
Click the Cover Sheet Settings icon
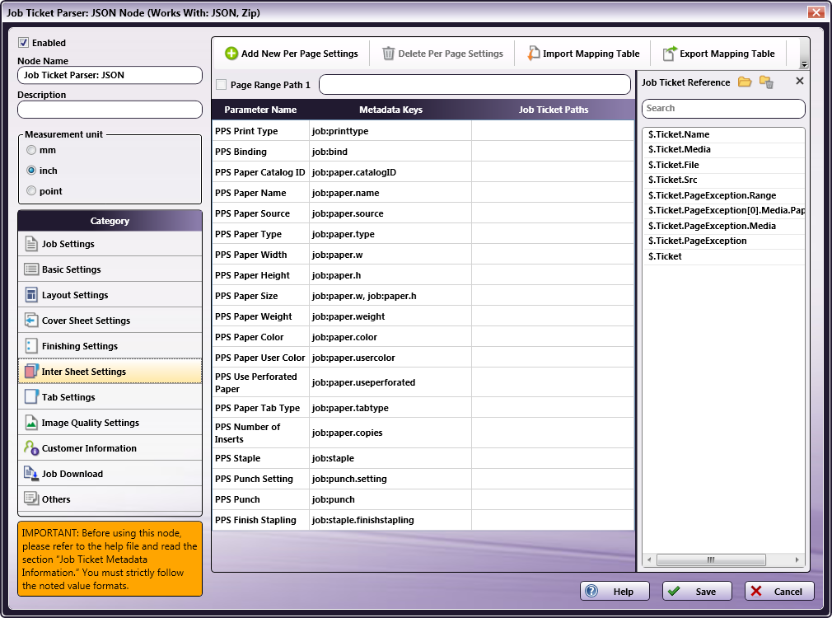(x=31, y=321)
